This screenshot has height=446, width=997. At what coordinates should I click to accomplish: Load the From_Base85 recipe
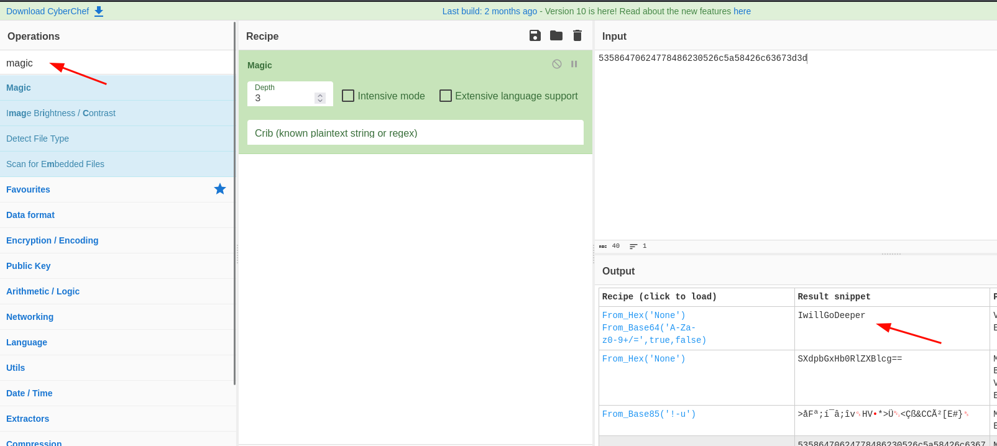649,414
